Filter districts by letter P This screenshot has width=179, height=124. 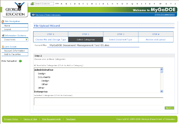click(127, 4)
